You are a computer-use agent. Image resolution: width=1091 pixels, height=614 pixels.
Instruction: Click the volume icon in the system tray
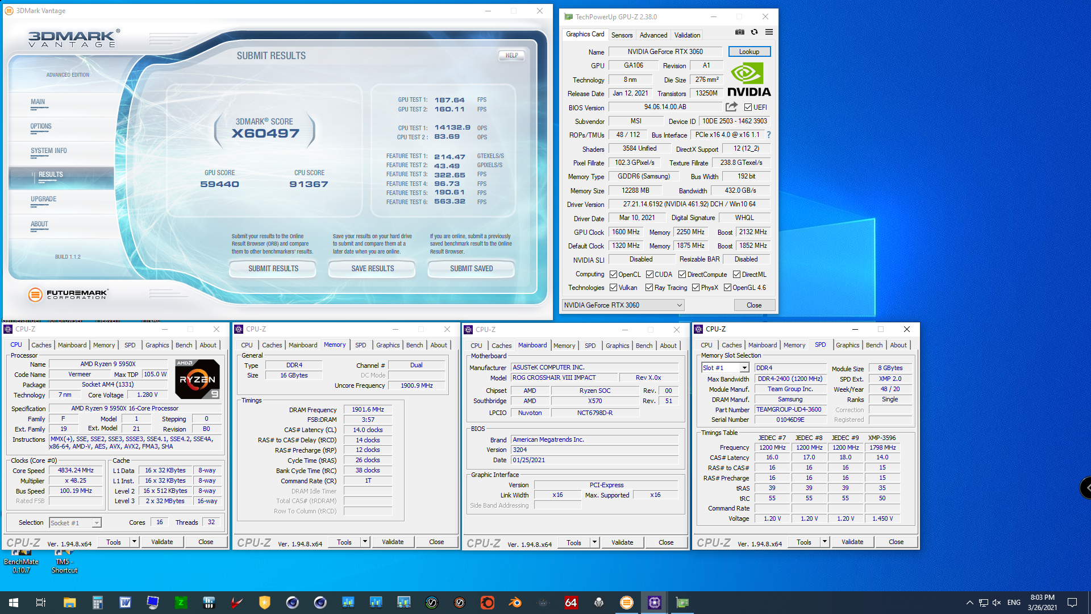[997, 603]
